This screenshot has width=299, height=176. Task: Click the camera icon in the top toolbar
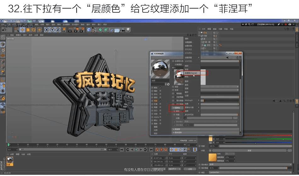[122, 30]
